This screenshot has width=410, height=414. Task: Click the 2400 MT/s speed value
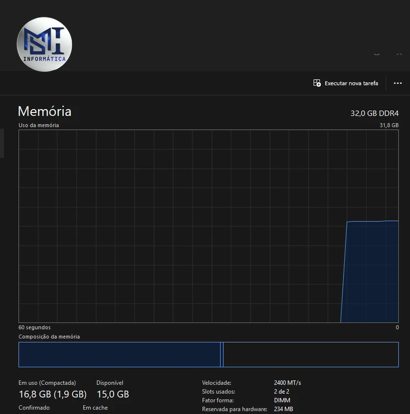click(287, 383)
